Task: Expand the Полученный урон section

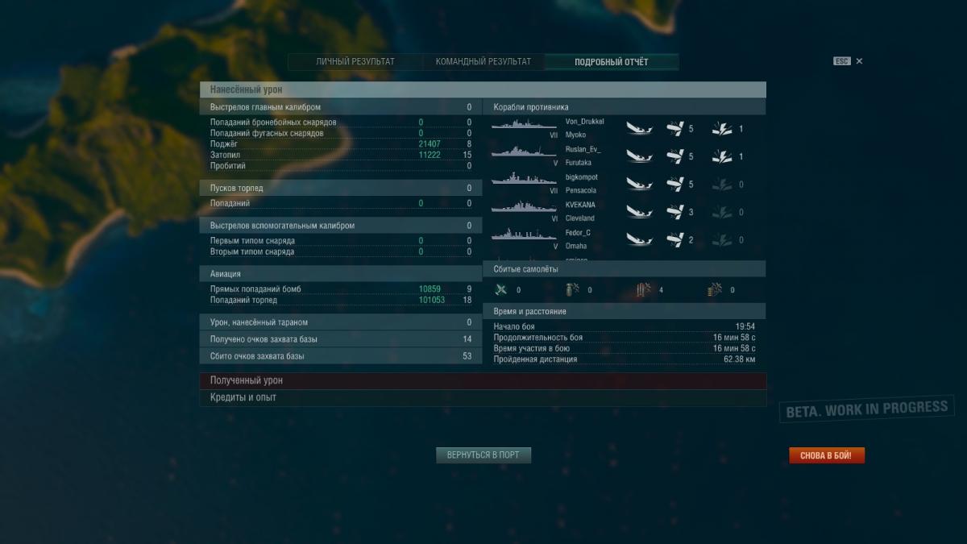Action: tap(483, 380)
